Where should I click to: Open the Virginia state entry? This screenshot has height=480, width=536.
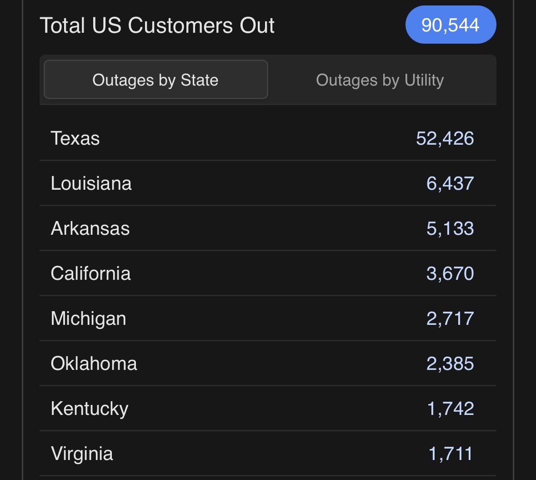coord(82,454)
